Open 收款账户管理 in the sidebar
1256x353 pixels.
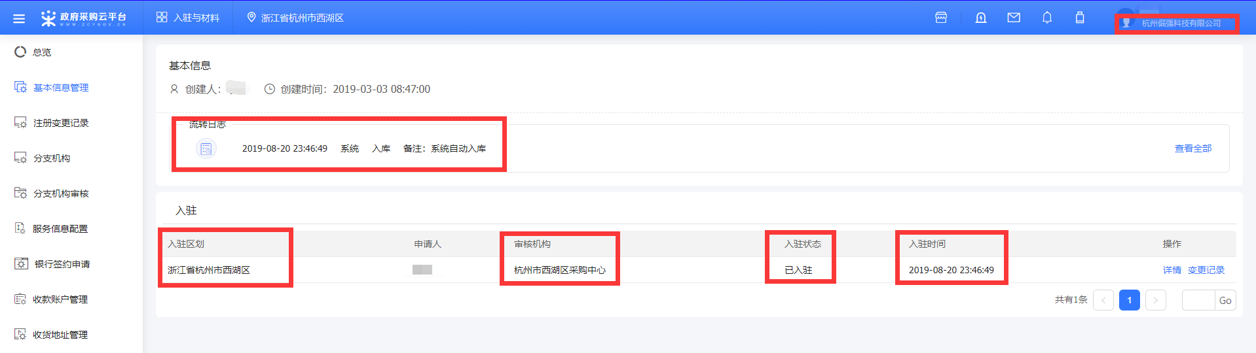pyautogui.click(x=60, y=299)
